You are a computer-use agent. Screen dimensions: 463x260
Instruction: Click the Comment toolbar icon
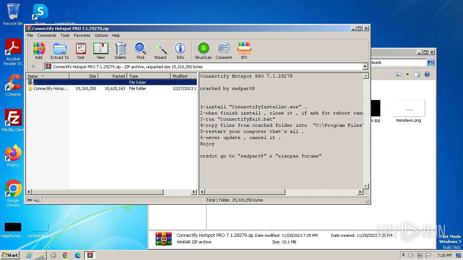[224, 51]
